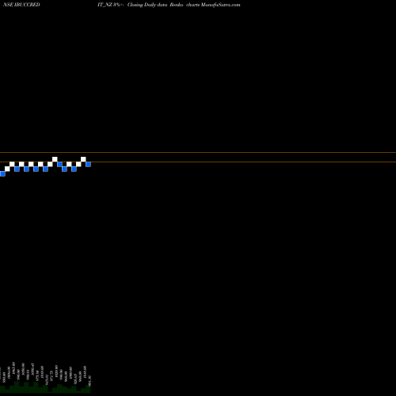The width and height of the screenshot is (396, 396).
Task: Click the rightmost green volume bar at the bottom
Action: point(88,389)
